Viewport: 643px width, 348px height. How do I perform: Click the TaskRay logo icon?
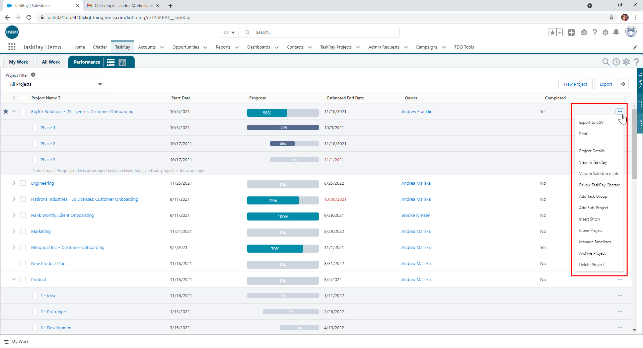(12, 32)
